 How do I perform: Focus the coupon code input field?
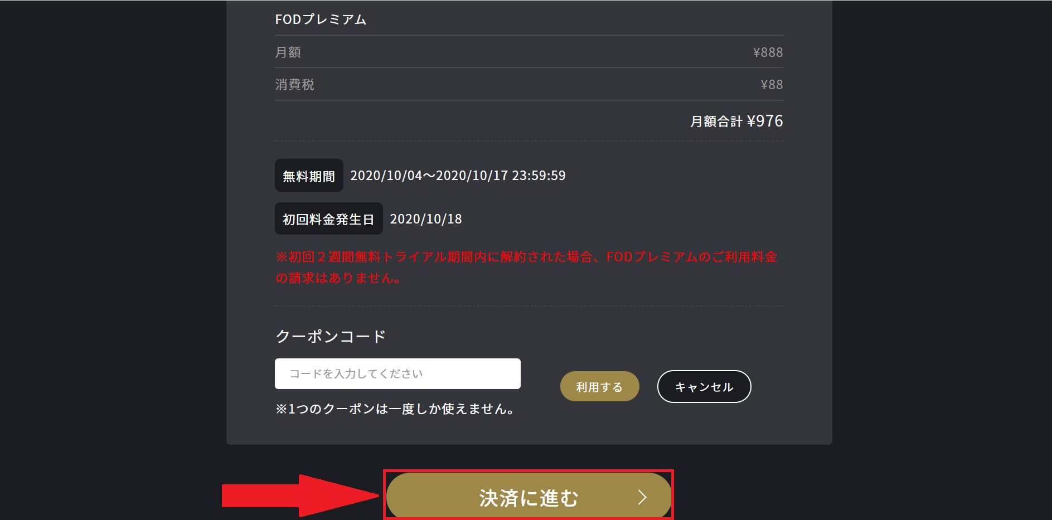click(397, 373)
